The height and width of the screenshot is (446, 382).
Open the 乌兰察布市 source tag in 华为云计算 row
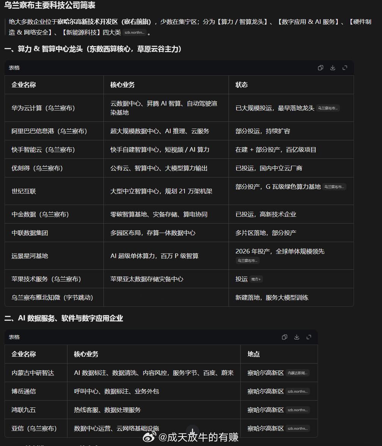[x=328, y=108]
